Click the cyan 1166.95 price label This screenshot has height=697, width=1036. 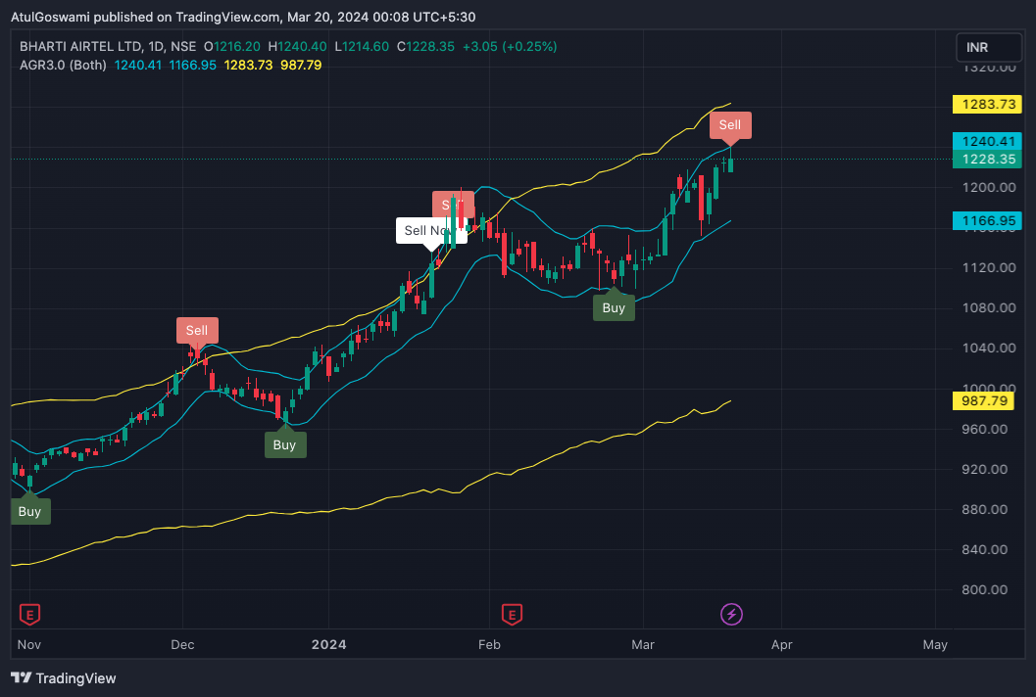pyautogui.click(x=988, y=220)
